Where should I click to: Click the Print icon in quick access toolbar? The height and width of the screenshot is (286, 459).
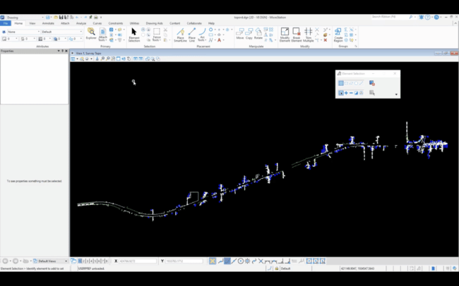[96, 18]
